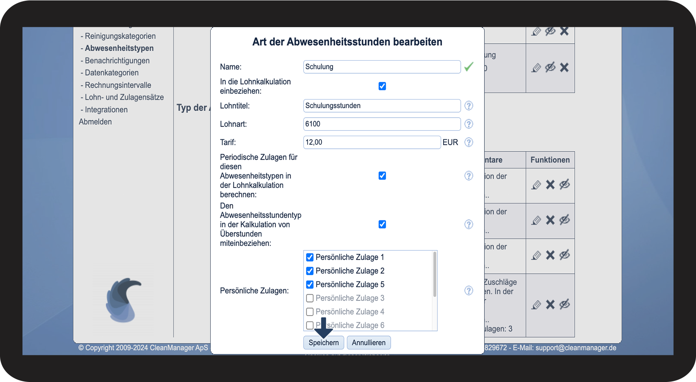Click the Annullieren button

[x=369, y=343]
